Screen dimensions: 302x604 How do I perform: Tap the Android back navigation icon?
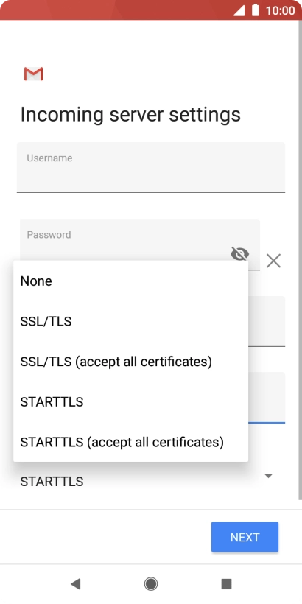[75, 584]
